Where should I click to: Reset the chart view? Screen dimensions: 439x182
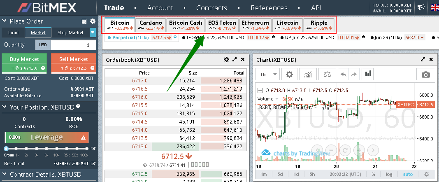pyautogui.click(x=345, y=150)
